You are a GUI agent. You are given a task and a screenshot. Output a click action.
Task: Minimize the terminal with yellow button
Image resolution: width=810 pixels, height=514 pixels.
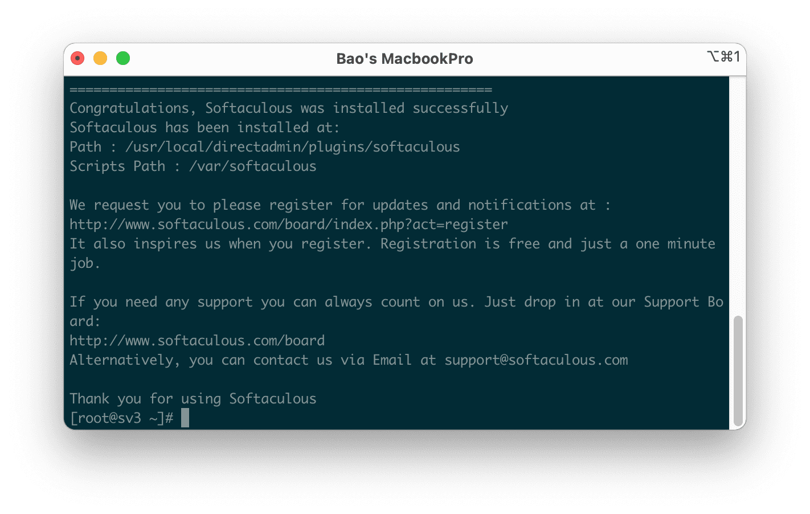100,58
